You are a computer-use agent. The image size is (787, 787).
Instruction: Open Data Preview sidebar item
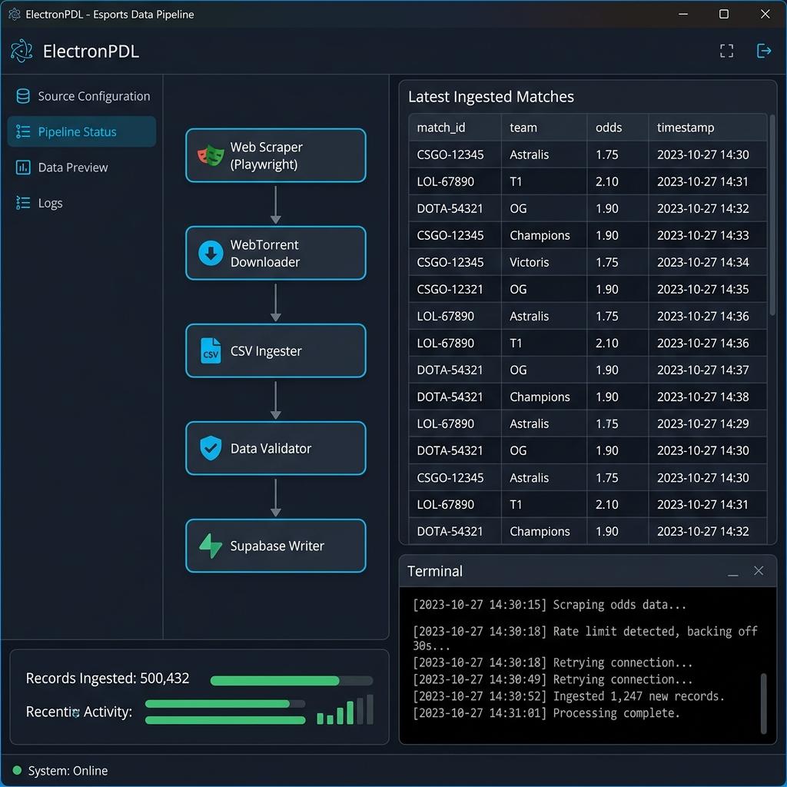[81, 167]
